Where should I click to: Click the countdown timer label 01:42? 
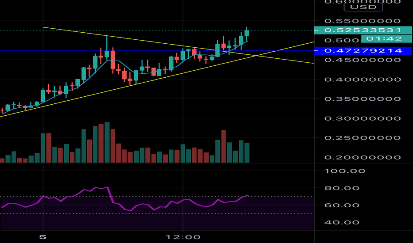tap(386, 38)
